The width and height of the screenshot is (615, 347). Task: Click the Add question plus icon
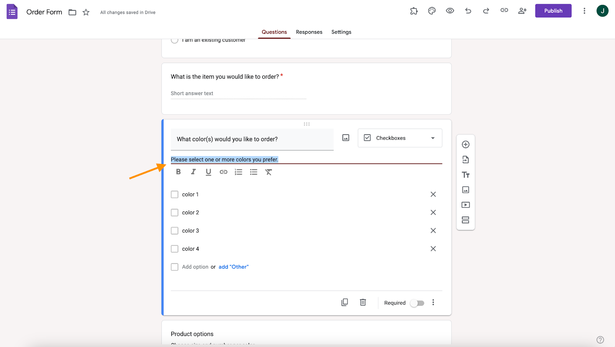pyautogui.click(x=465, y=145)
